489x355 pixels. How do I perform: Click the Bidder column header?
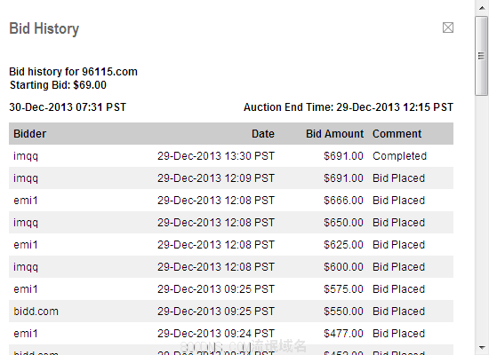pyautogui.click(x=30, y=134)
